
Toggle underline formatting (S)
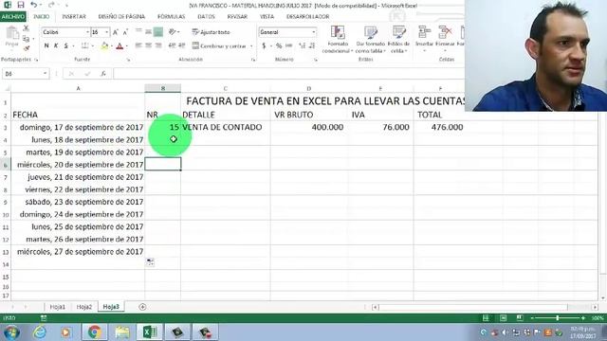(66, 46)
